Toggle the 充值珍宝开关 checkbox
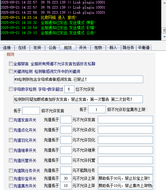The width and height of the screenshot is (166, 190). click(x=11, y=179)
